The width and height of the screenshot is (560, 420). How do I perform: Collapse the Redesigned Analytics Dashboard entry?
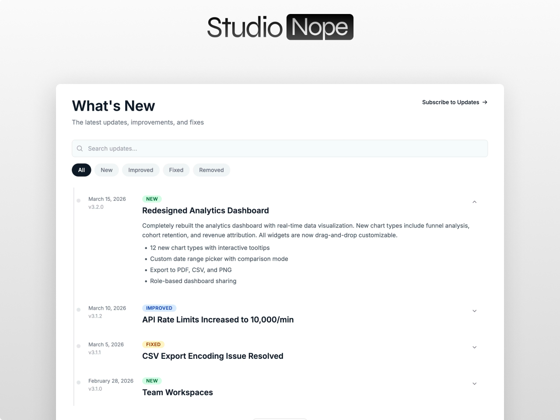[x=475, y=202]
